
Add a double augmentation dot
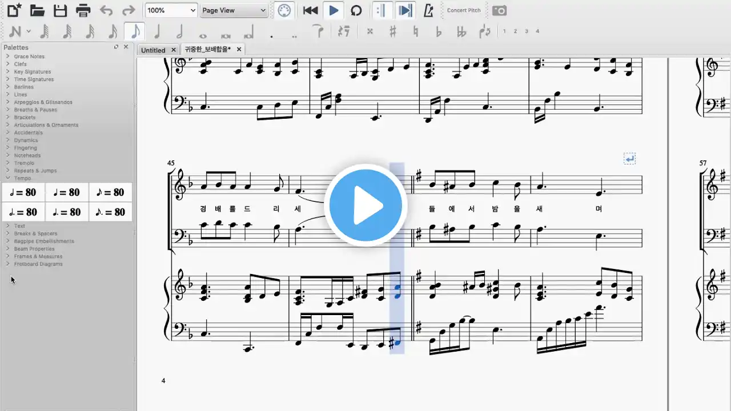tap(294, 35)
